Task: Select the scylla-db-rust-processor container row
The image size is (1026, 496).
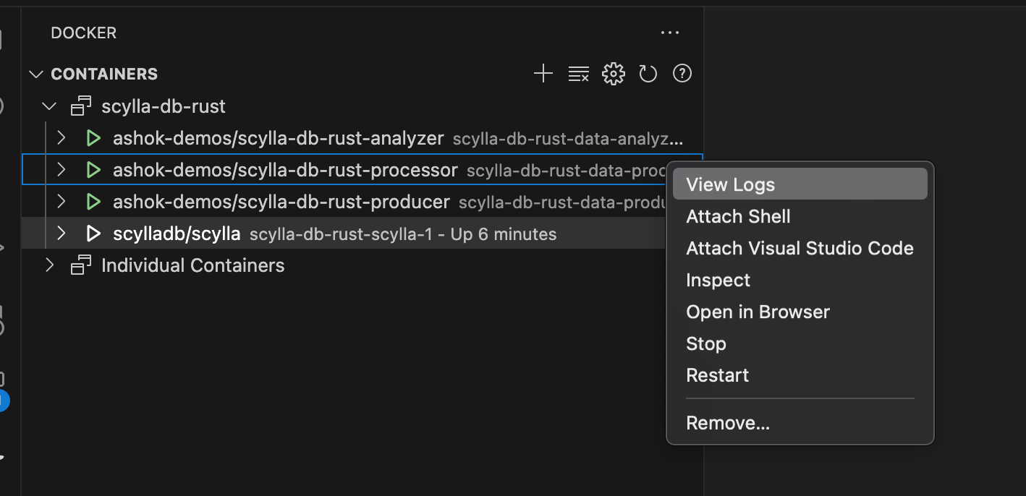Action: click(x=285, y=170)
